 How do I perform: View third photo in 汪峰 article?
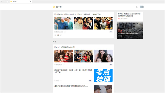pyautogui.click(x=103, y=56)
